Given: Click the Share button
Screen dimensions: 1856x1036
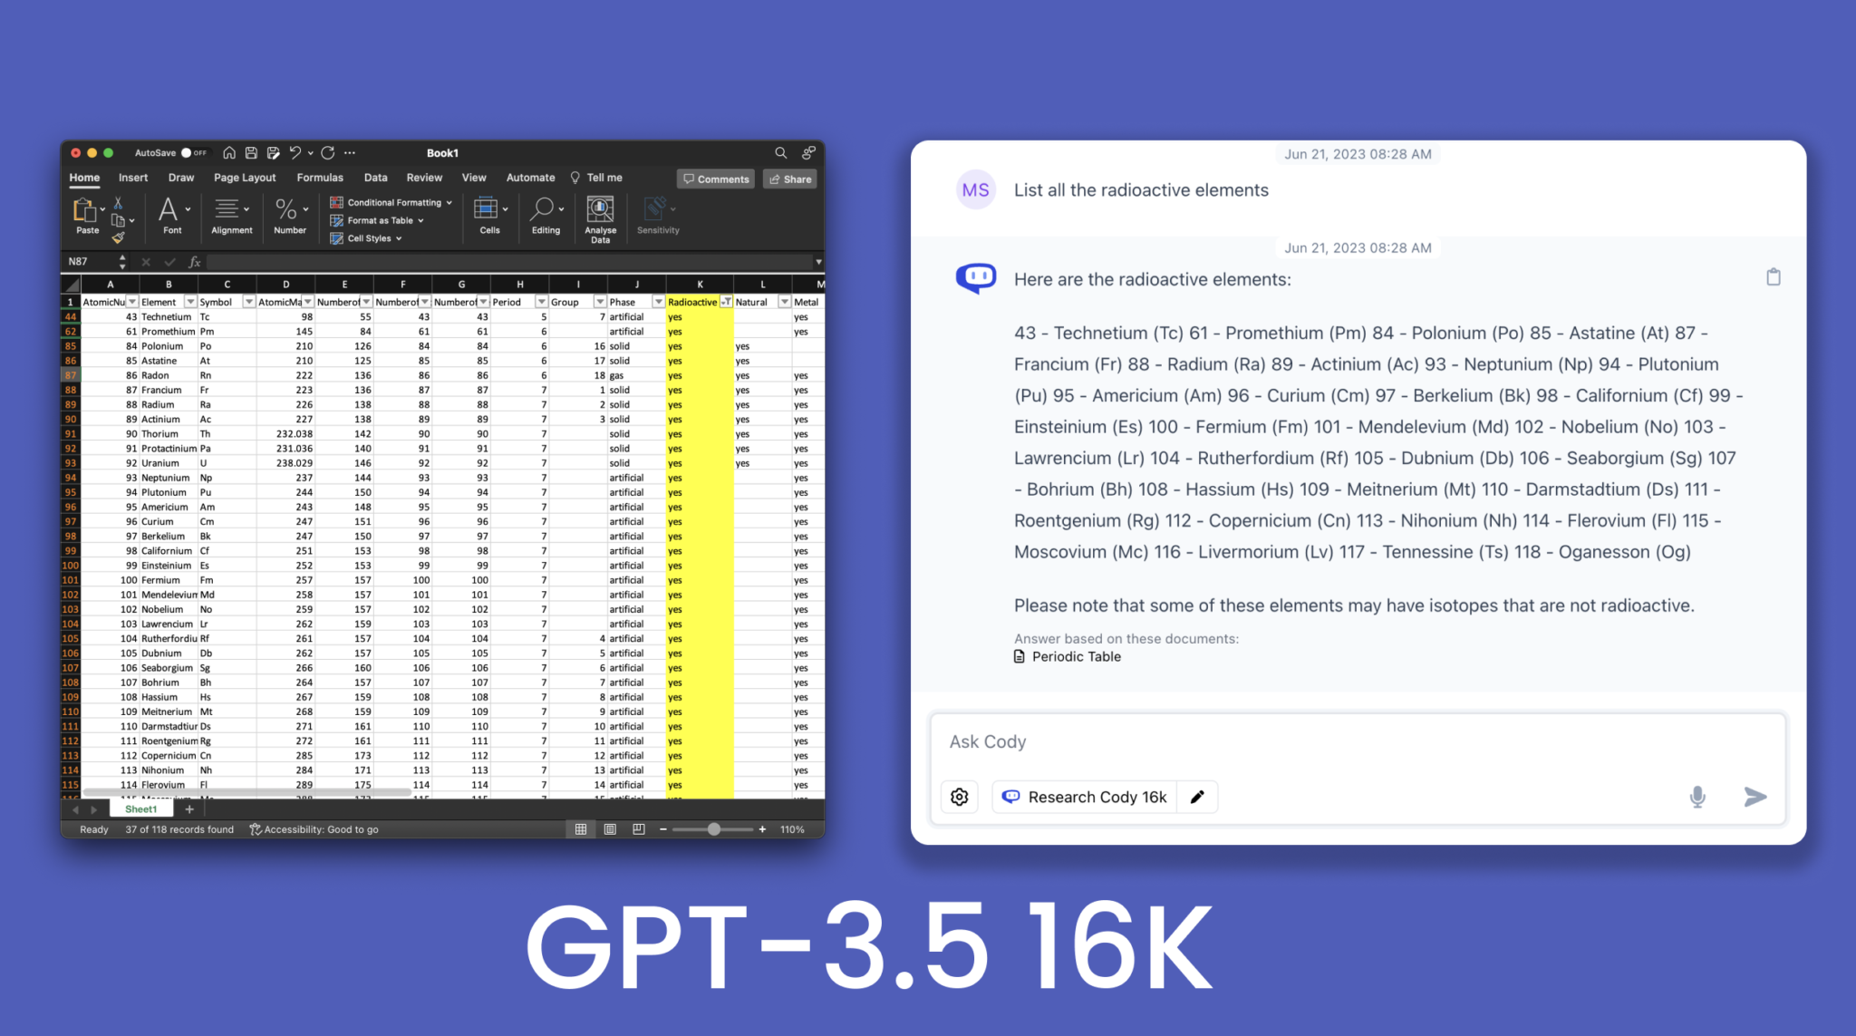Looking at the screenshot, I should 789,179.
